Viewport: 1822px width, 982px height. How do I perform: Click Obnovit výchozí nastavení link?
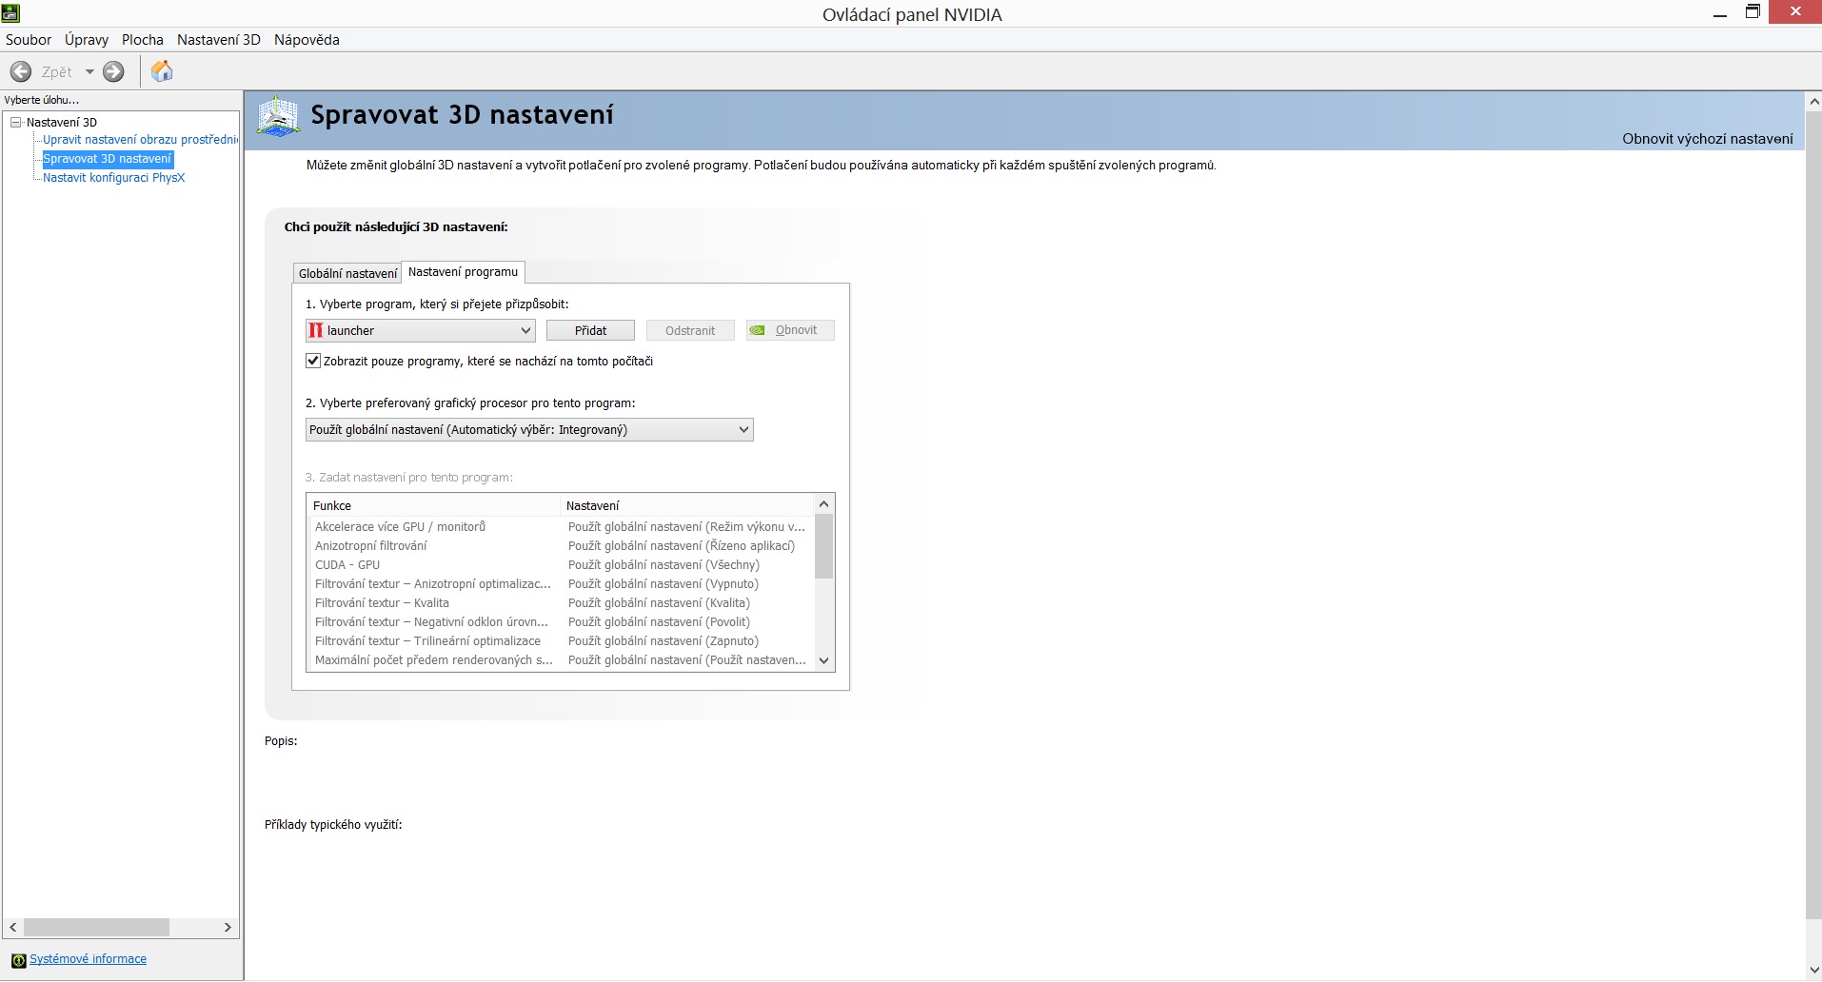[x=1708, y=139]
